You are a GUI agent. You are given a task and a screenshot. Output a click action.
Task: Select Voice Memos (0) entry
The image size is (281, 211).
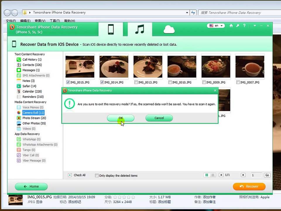[x=33, y=107]
